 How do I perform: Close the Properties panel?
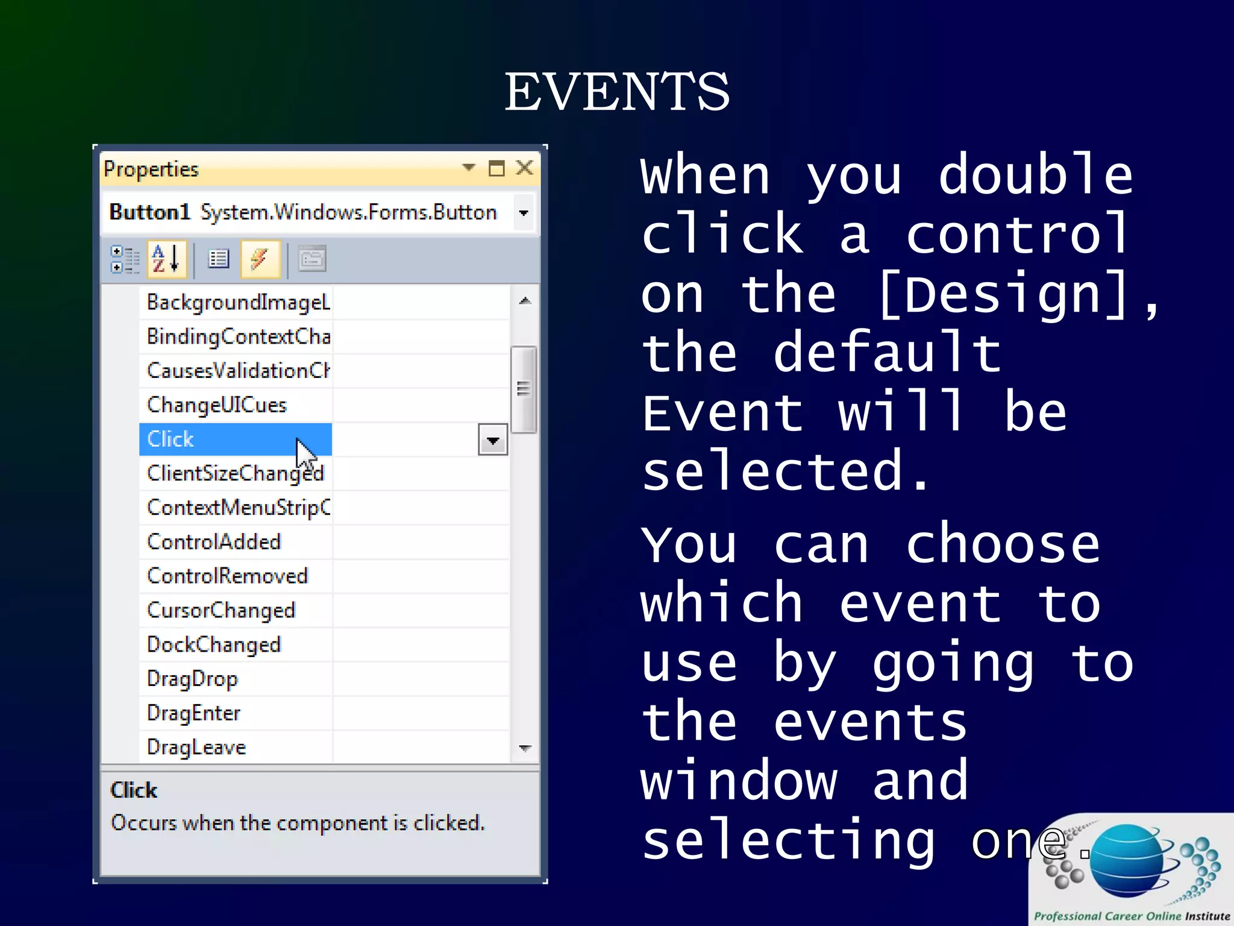point(525,168)
